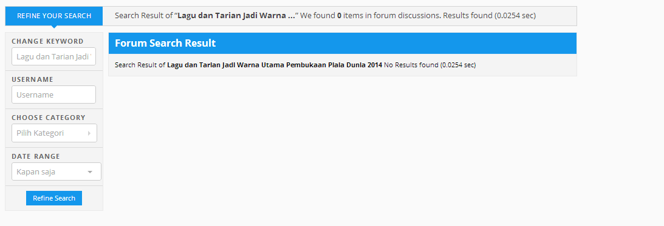This screenshot has width=664, height=226.
Task: Focus the Username input field
Action: click(x=54, y=95)
